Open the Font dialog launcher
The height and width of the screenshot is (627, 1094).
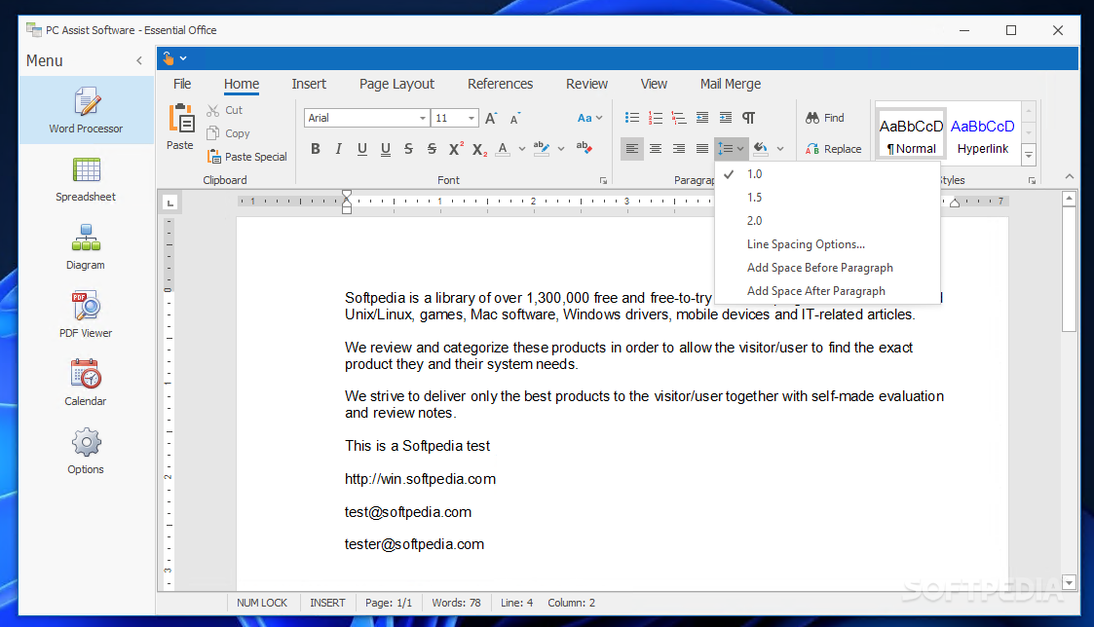(x=603, y=181)
